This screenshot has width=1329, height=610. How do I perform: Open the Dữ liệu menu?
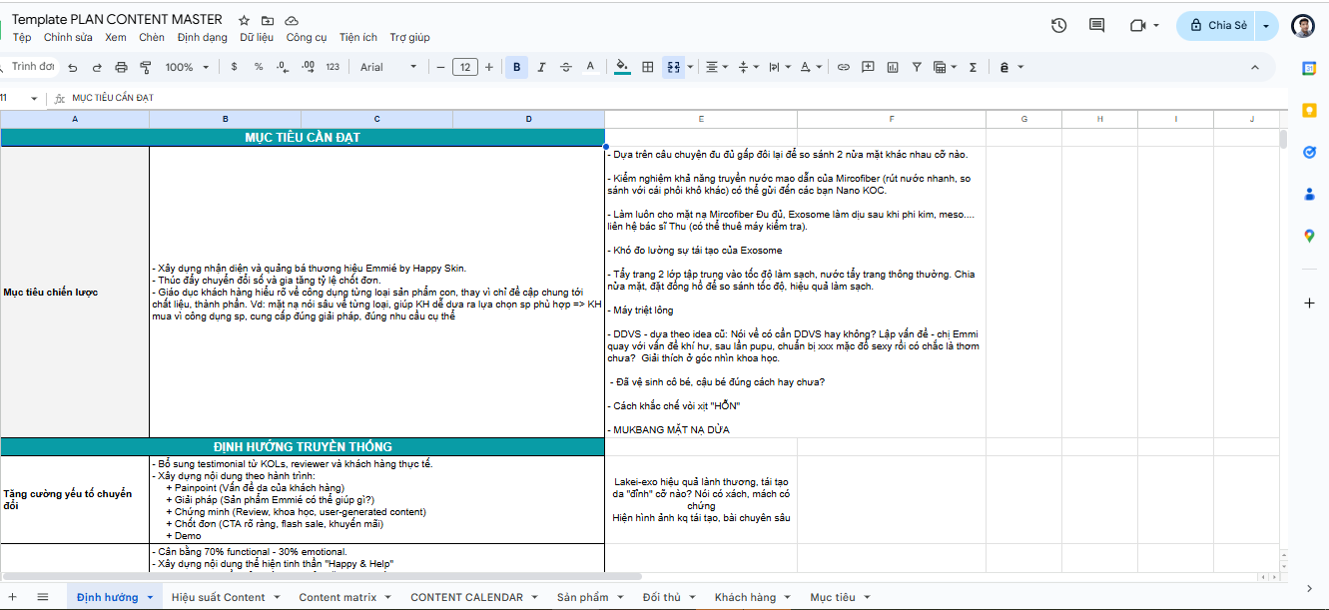257,37
